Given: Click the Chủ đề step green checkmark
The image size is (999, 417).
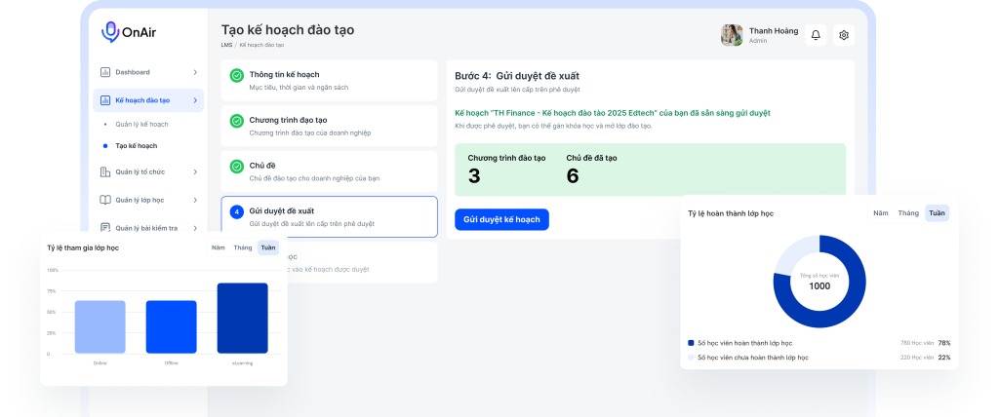Looking at the screenshot, I should [x=236, y=167].
